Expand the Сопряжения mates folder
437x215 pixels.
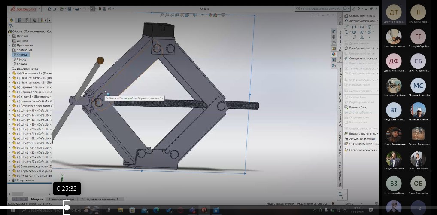10,181
